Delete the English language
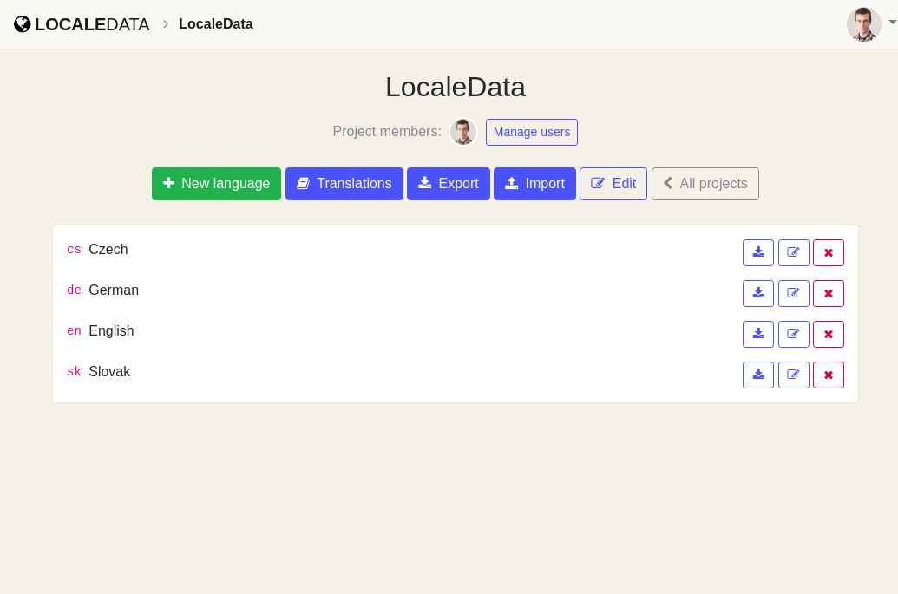 (x=828, y=334)
